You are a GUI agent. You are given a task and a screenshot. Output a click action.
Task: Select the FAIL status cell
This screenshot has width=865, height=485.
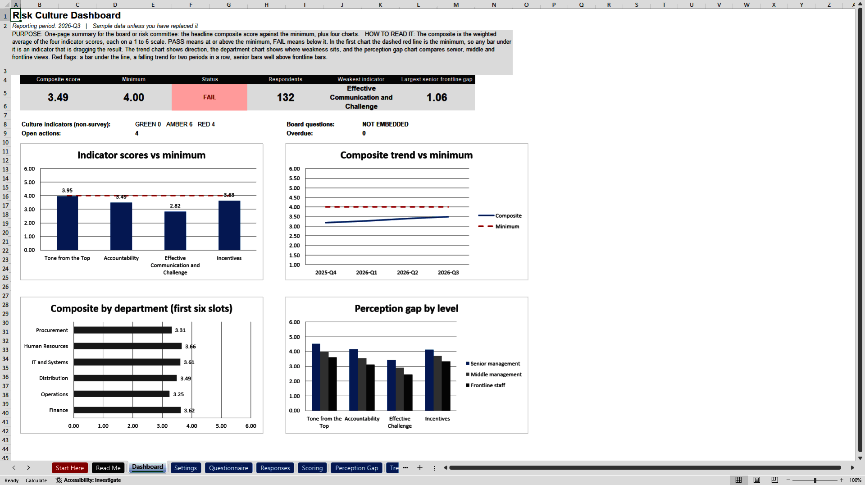coord(209,97)
